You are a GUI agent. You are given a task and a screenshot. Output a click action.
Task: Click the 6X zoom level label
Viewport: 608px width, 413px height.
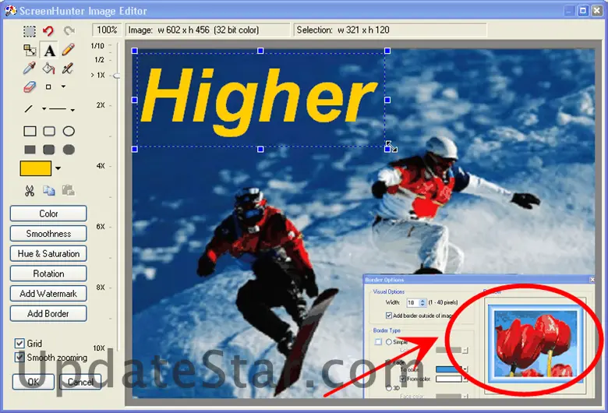pyautogui.click(x=101, y=227)
